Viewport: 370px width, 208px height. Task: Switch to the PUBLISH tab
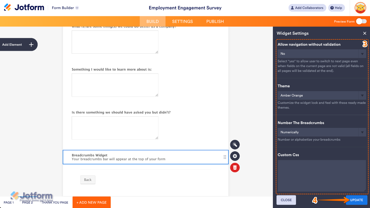tap(215, 22)
